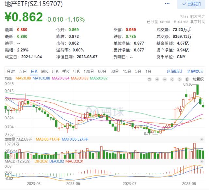Switch to the 30分 chart tab
The image size is (209, 190).
pyautogui.click(x=115, y=71)
